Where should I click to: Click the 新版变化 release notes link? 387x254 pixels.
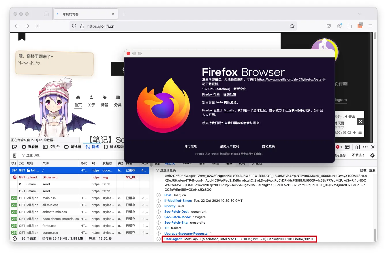pyautogui.click(x=240, y=89)
